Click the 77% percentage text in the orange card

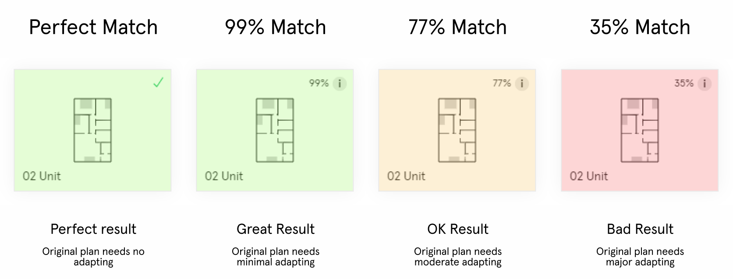pos(502,83)
